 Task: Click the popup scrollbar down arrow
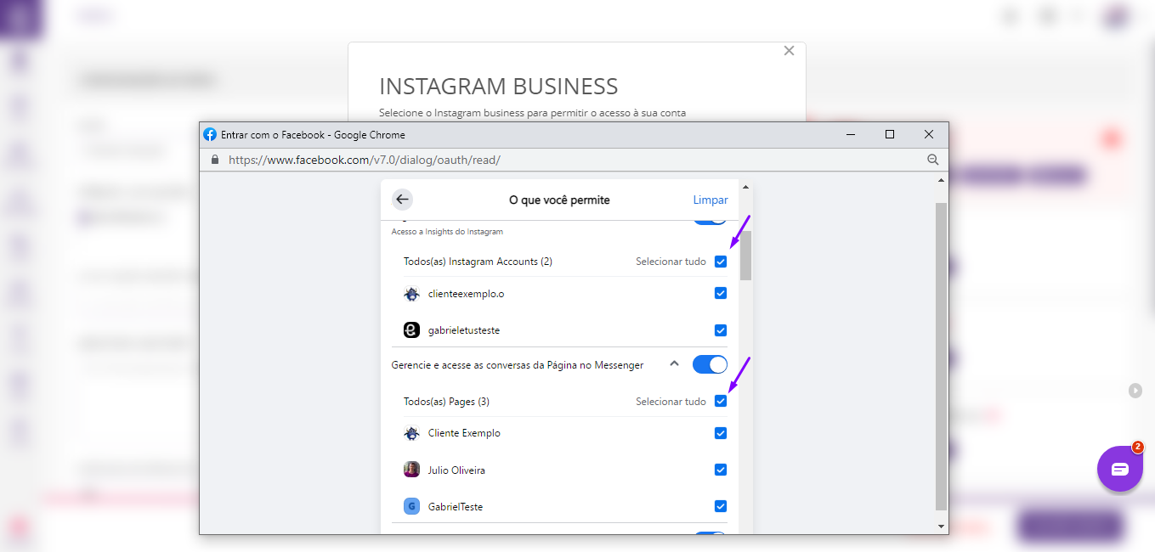point(941,527)
